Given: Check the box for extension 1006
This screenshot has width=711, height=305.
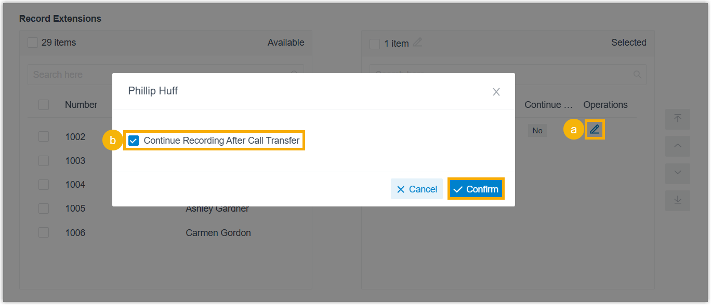Looking at the screenshot, I should pyautogui.click(x=44, y=232).
